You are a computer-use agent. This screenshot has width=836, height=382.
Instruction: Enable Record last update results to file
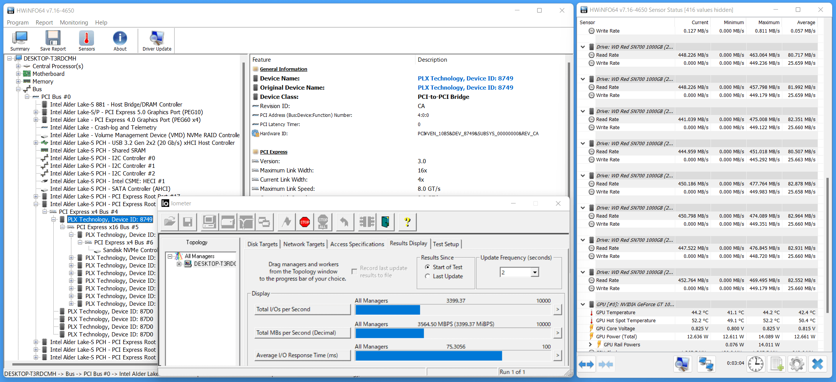(355, 272)
